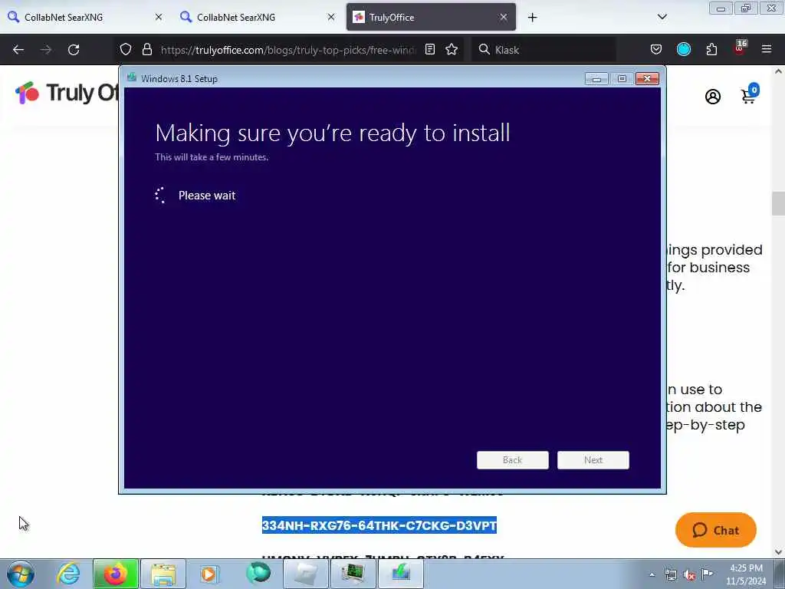
Task: Open the shopping cart icon
Action: click(x=750, y=94)
